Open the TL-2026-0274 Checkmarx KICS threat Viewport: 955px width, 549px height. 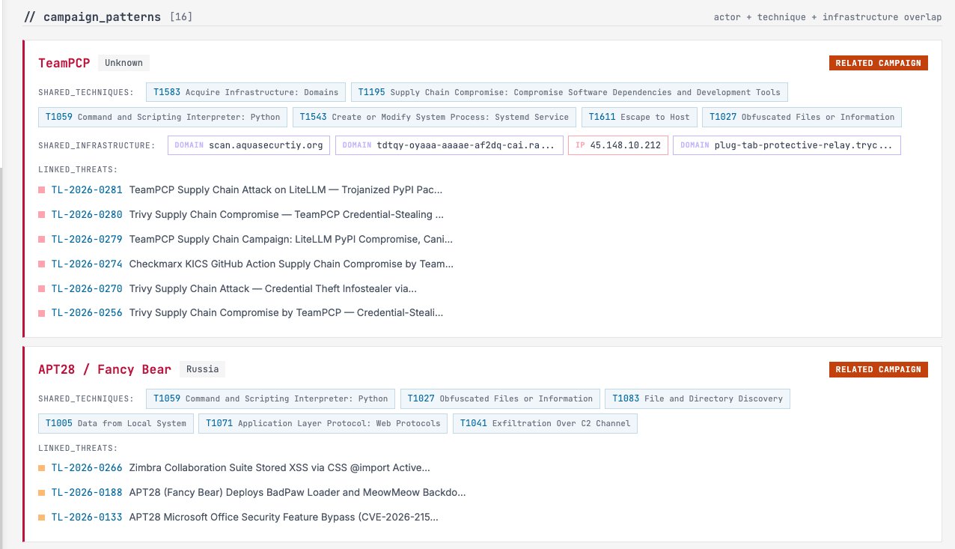86,264
